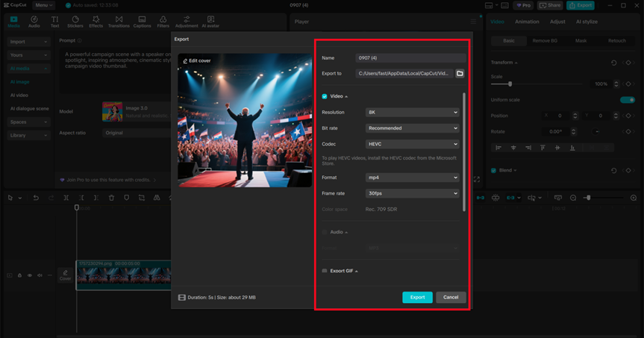Select the Filters icon in top toolbar
644x338 pixels.
point(163,22)
